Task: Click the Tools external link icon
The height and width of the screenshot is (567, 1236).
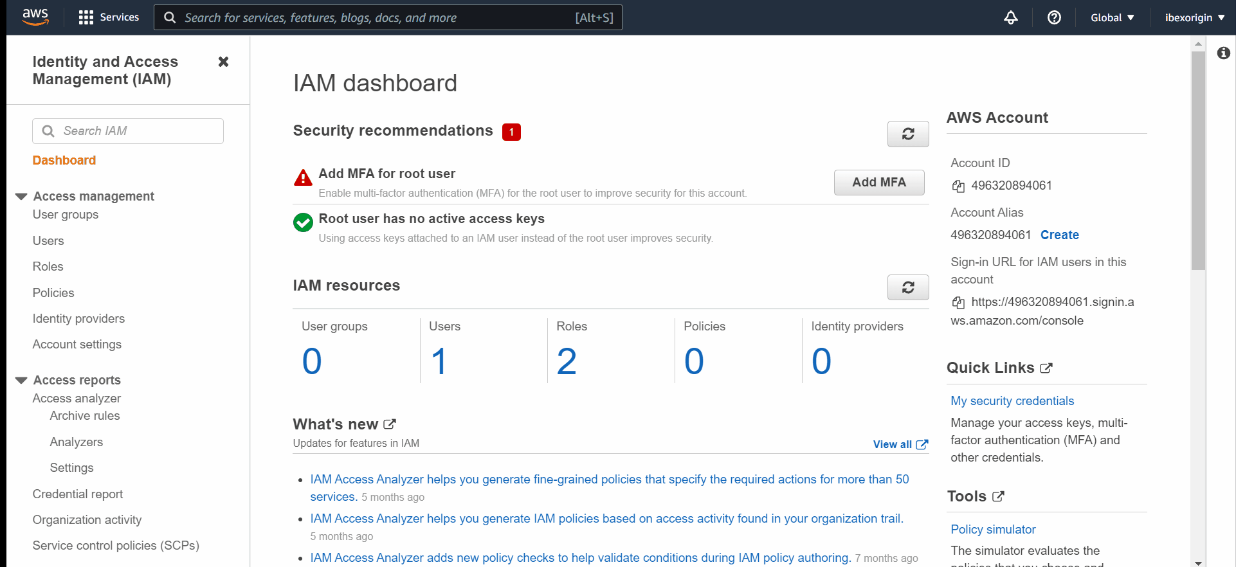Action: pyautogui.click(x=998, y=496)
